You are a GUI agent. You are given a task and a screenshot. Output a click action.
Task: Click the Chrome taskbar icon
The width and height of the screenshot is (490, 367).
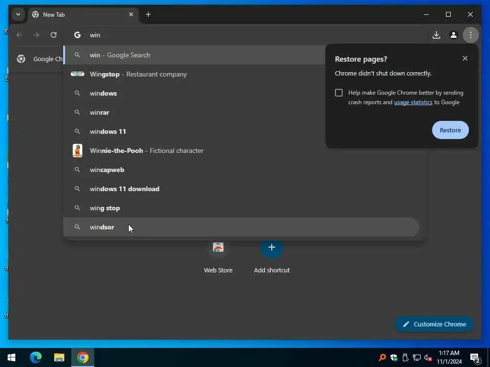tap(82, 357)
